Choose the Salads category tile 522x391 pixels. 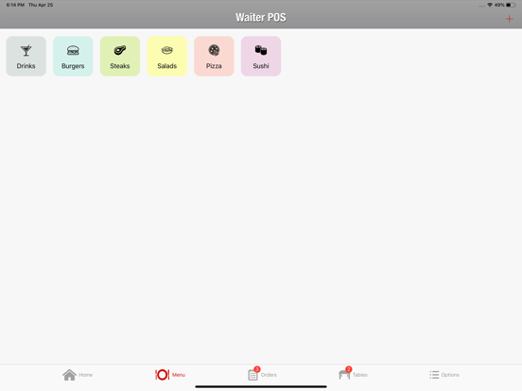(x=166, y=56)
